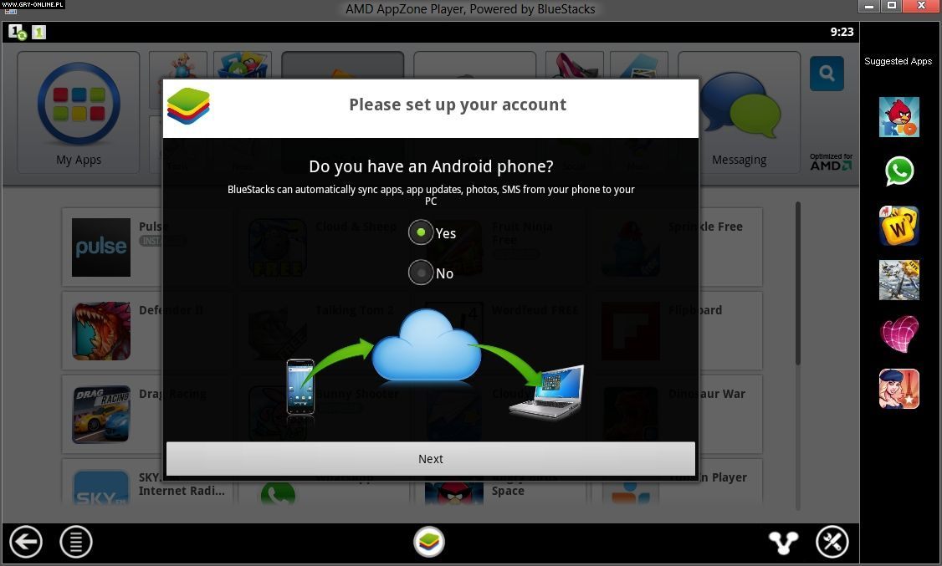Viewport: 942px width, 566px height.
Task: Click the Pulse app tile
Action: (101, 247)
